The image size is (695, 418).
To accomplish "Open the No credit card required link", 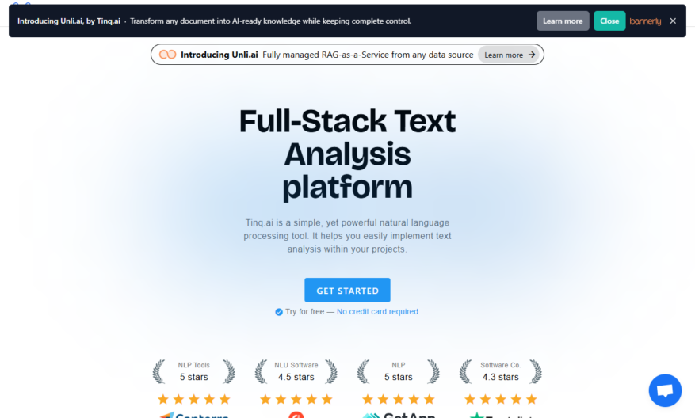I will coord(378,312).
